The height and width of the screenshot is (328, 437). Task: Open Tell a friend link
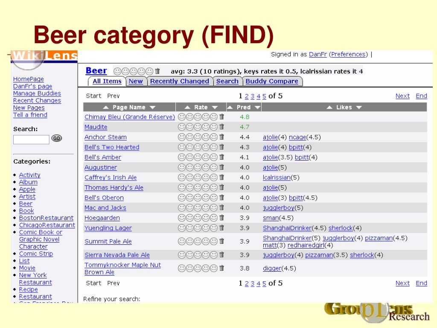click(30, 115)
